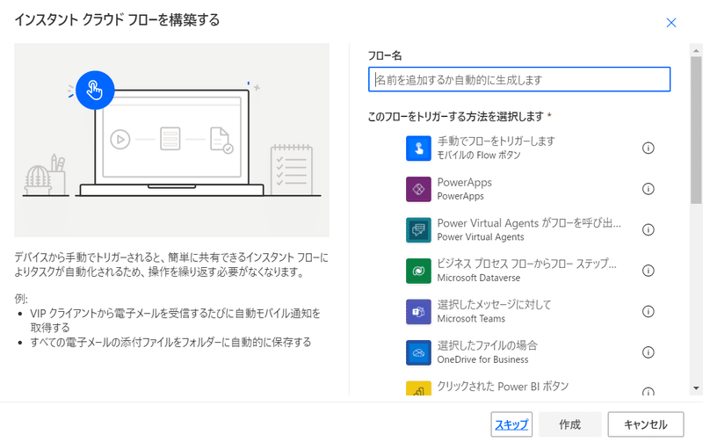Select 手動でフローをトリガーします option text

[x=496, y=141]
